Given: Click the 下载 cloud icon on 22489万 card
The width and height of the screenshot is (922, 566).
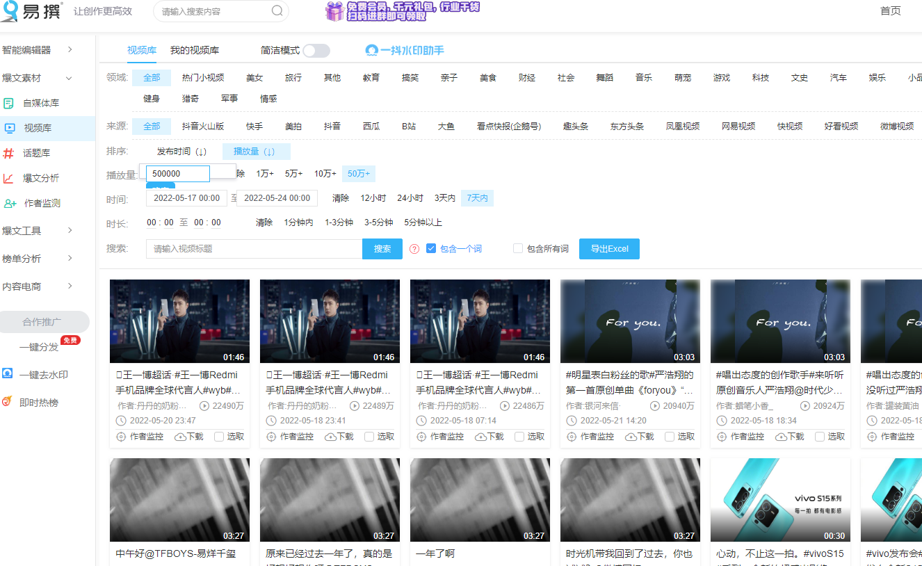Looking at the screenshot, I should pyautogui.click(x=330, y=437).
